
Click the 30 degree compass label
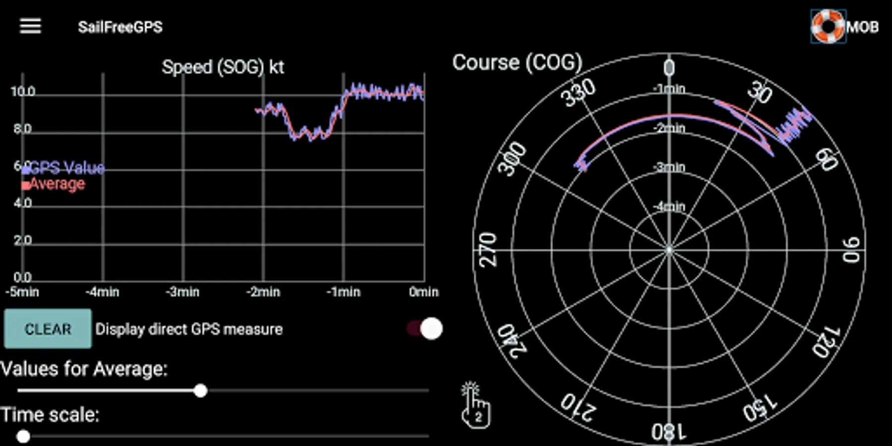[x=760, y=92]
